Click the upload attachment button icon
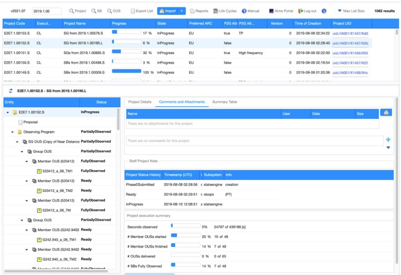The width and height of the screenshot is (401, 275). pos(386,113)
